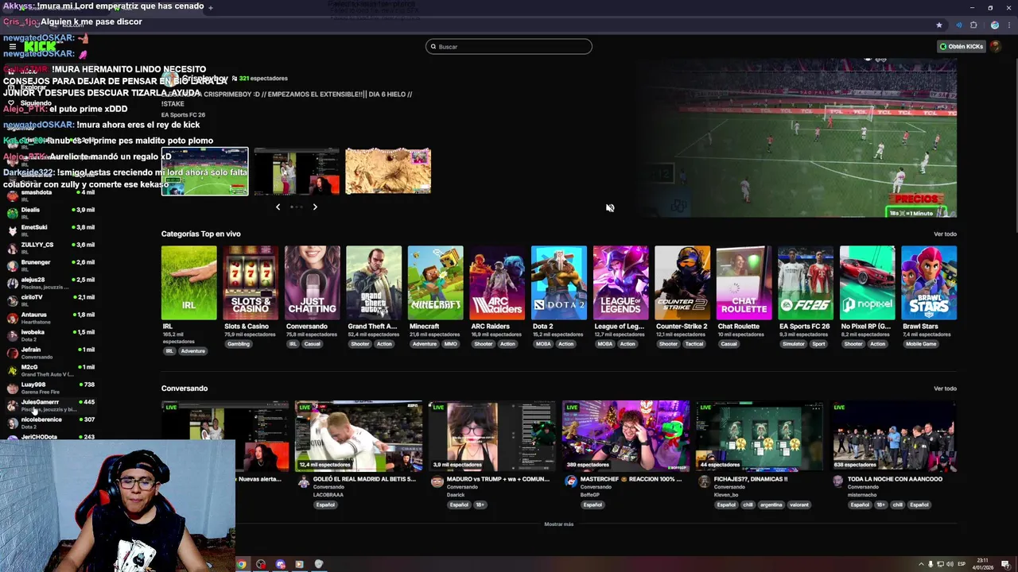Open ZULLYY_CS channel in sidebar
This screenshot has width=1018, height=572.
[x=51, y=248]
